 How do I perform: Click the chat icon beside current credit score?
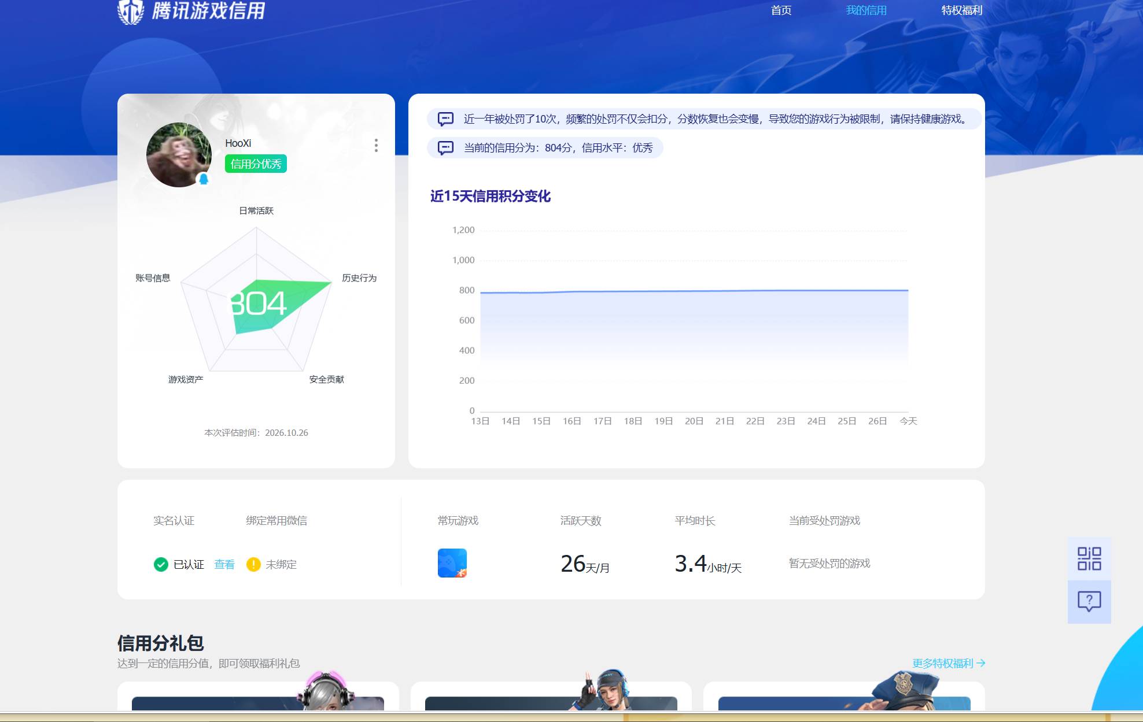[x=445, y=148]
